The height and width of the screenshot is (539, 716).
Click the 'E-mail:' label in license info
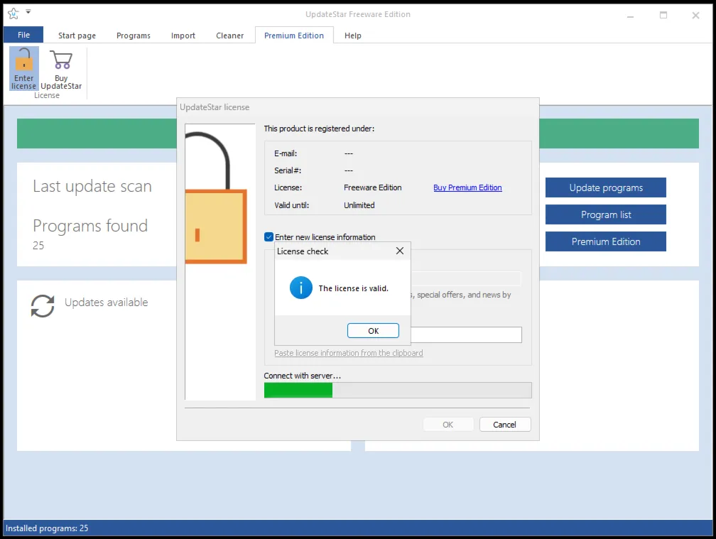coord(286,153)
